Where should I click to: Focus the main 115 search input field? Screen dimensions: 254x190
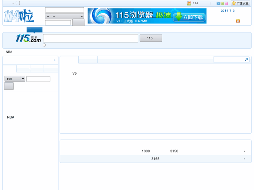point(90,38)
